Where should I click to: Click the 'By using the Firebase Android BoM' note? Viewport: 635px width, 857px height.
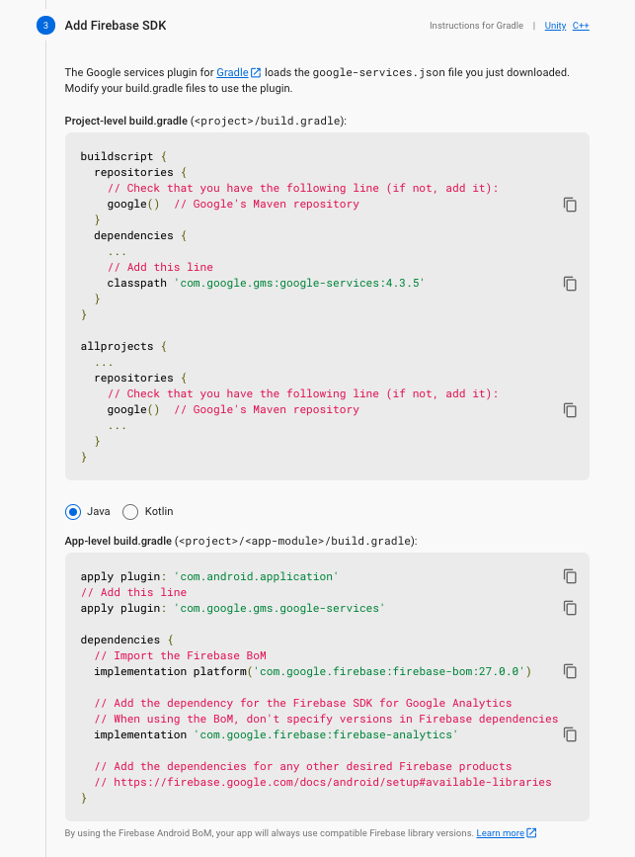click(270, 833)
